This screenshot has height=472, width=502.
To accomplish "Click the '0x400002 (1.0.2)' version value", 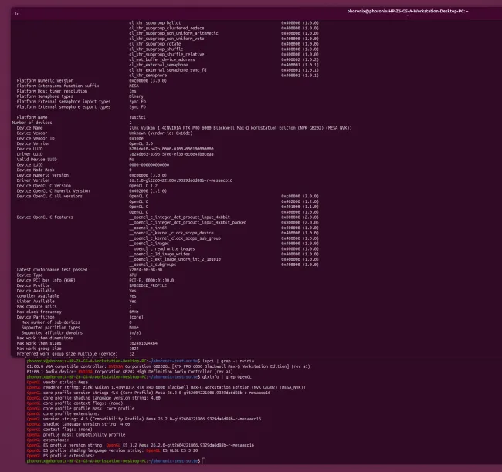I will (300, 59).
